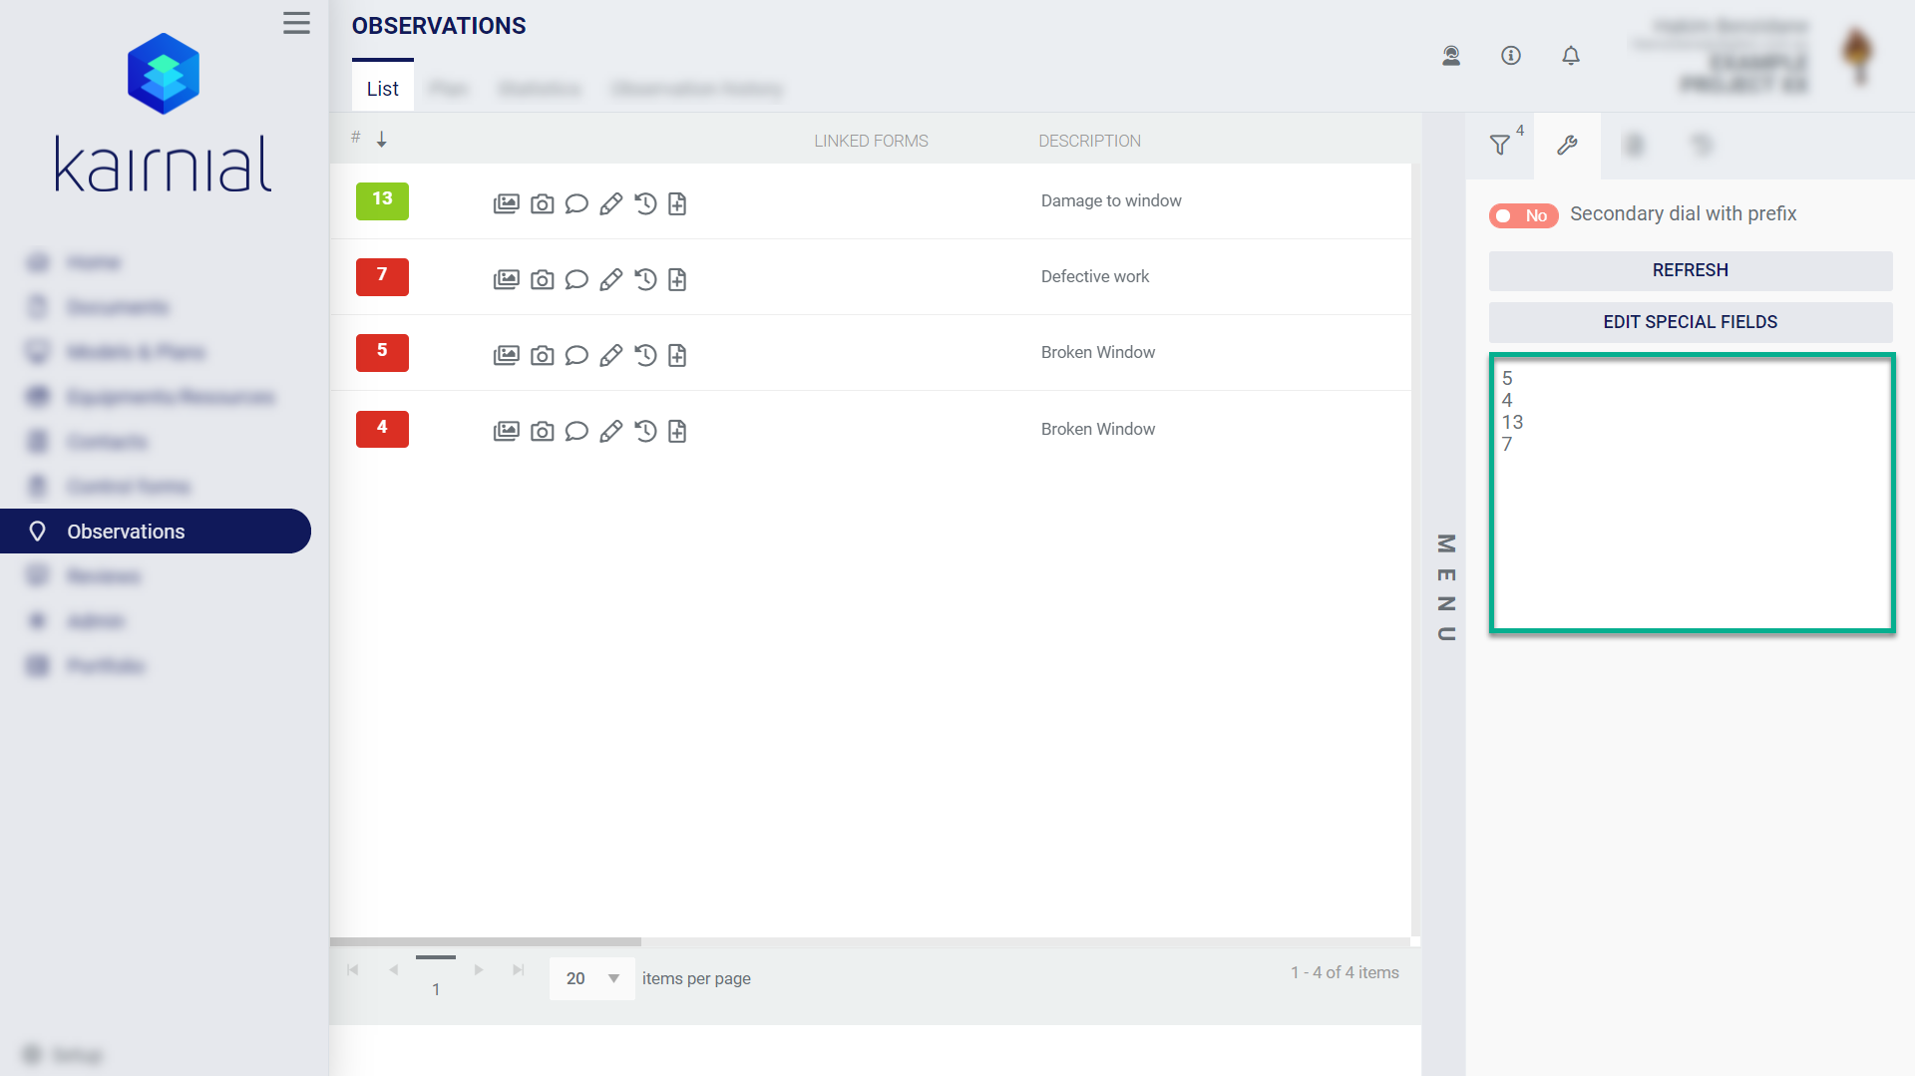The height and width of the screenshot is (1076, 1915).
Task: Toggle Secondary dial with prefix switch
Action: pos(1523,215)
